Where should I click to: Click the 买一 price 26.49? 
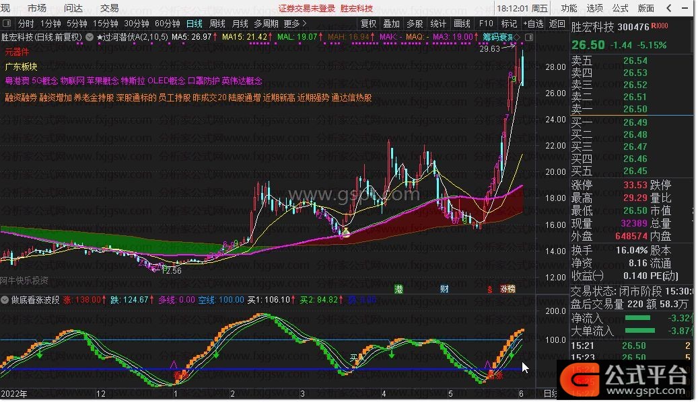[635, 122]
